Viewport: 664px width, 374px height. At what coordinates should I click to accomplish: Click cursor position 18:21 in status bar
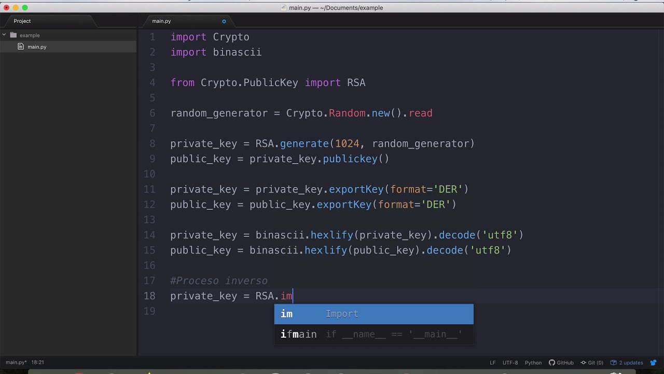tap(37, 363)
